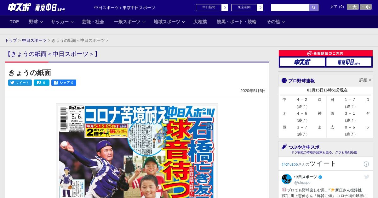Click 中日スポーツ Twitter profile avatar
378x198 pixels.
pos(287,179)
